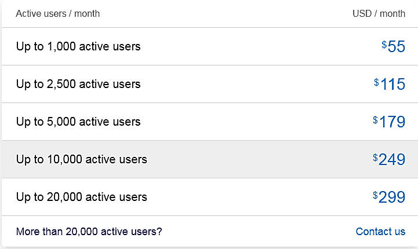Click the dollar sign before 299
The width and height of the screenshot is (418, 249).
coord(376,195)
